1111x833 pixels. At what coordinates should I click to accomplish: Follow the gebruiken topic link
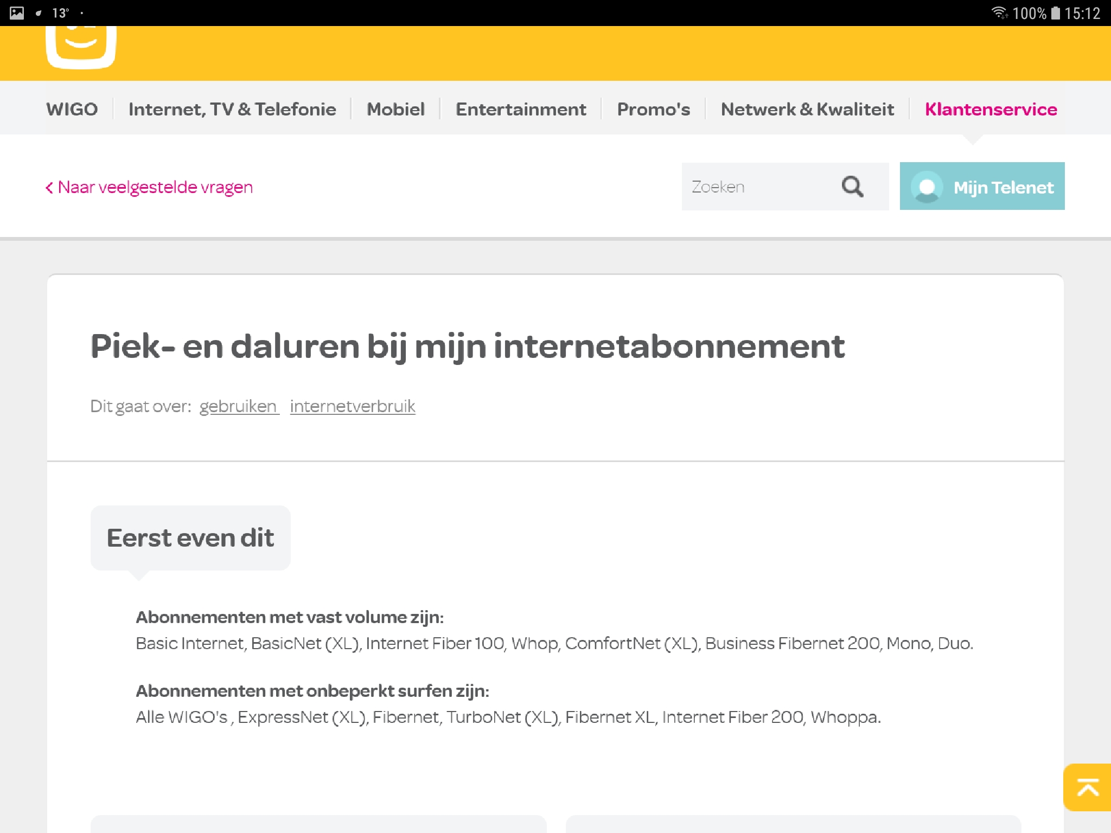click(x=239, y=406)
